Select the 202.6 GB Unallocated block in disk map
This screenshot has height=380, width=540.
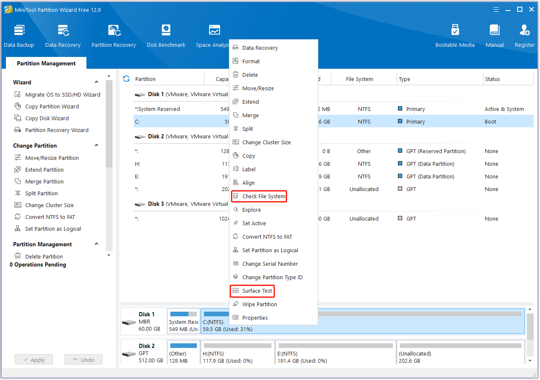point(460,353)
